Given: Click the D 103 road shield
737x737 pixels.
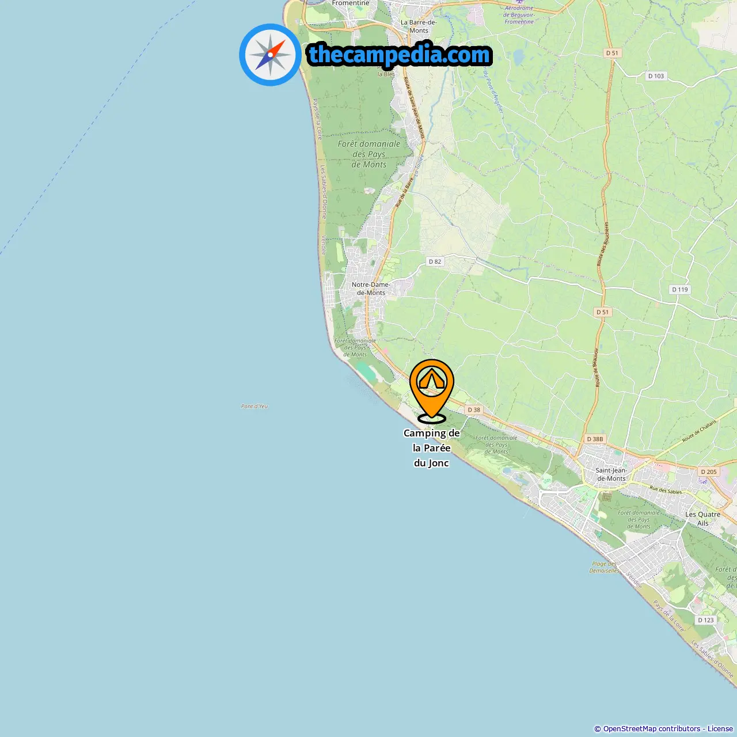Looking at the screenshot, I should 656,76.
